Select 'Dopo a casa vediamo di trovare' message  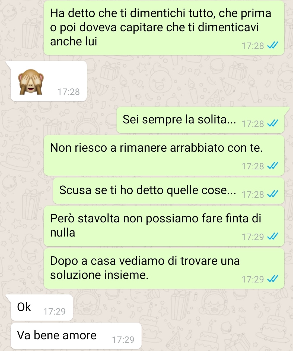164,268
